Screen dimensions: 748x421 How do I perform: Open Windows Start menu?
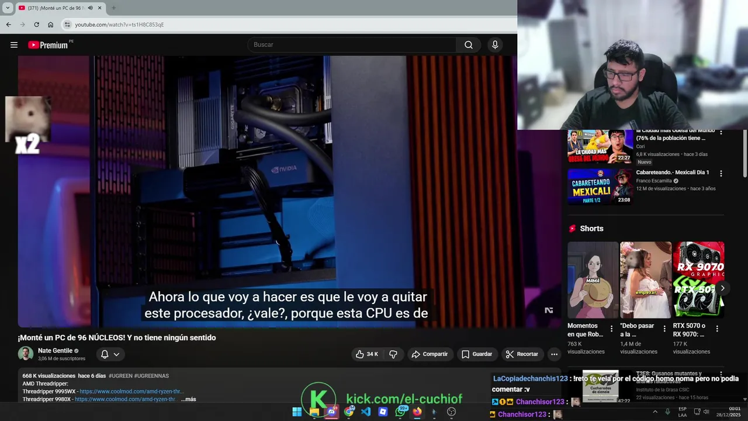[297, 412]
